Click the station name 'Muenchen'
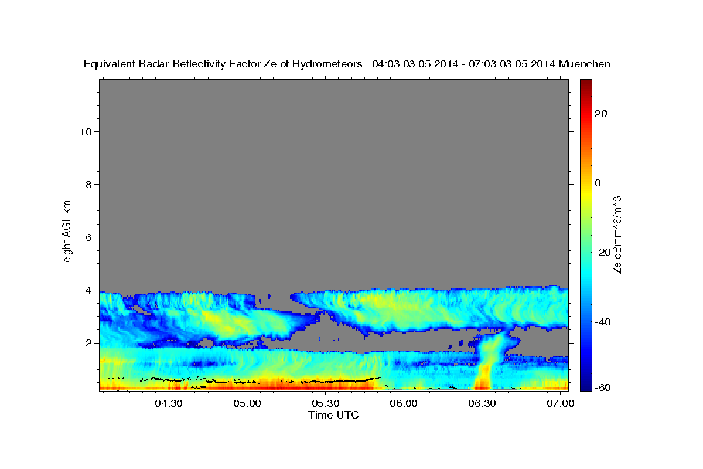This screenshot has width=703, height=469. [x=585, y=64]
